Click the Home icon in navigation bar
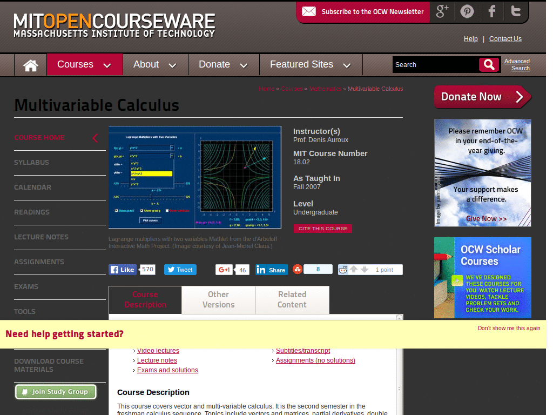This screenshot has height=415, width=553. (30, 64)
